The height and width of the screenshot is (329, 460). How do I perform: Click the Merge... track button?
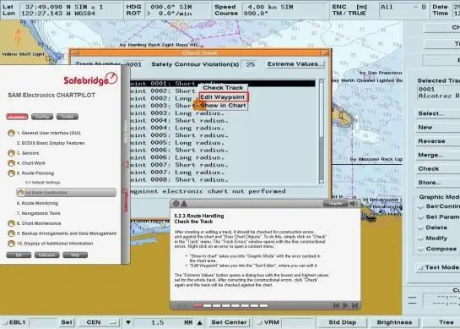click(x=438, y=155)
